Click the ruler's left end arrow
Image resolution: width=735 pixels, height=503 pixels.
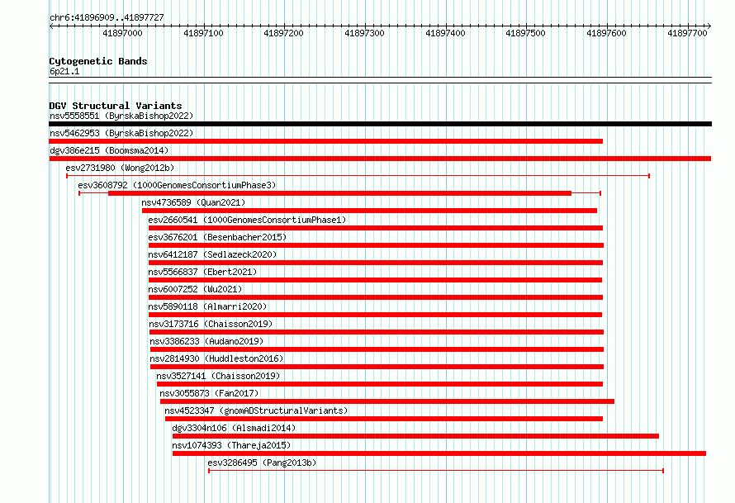click(x=51, y=26)
